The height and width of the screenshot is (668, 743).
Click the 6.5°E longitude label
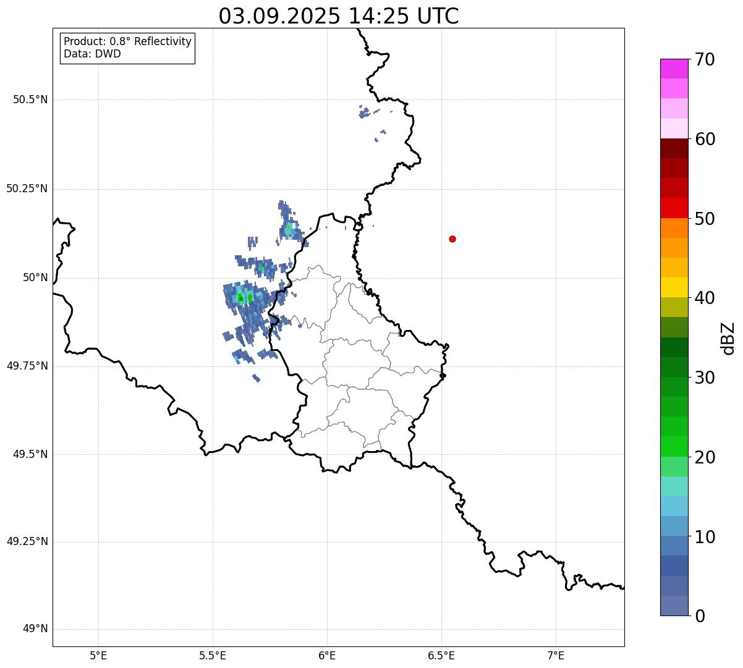441,656
